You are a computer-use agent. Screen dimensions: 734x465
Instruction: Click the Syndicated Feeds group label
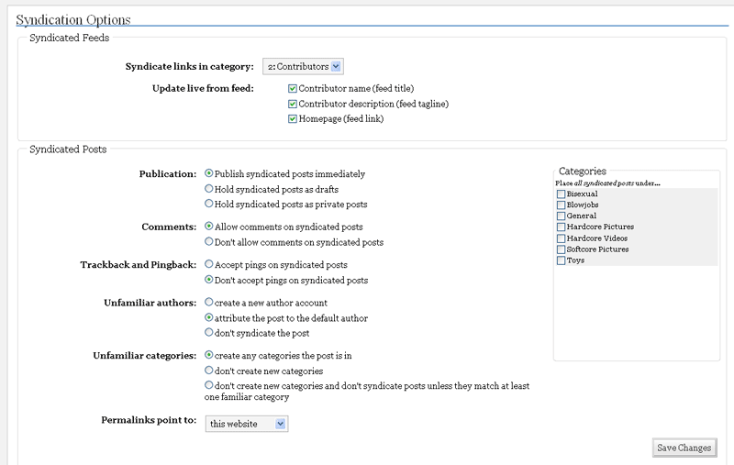70,38
